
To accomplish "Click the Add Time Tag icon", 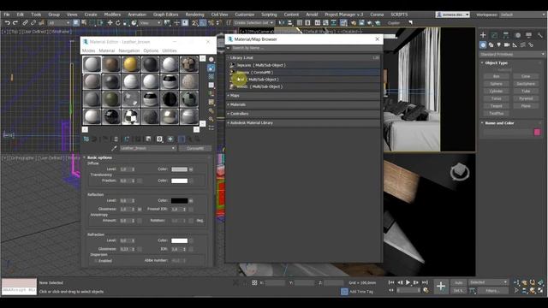I will coord(344,291).
